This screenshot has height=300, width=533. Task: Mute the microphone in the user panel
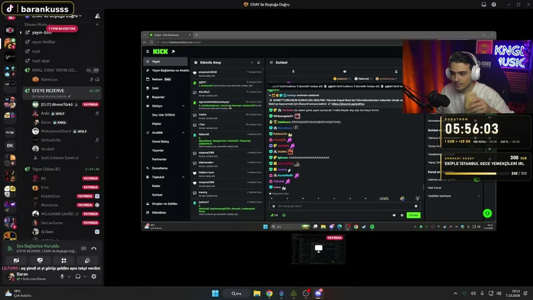[x=62, y=276]
